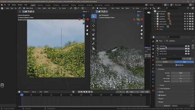Open Render As Collection dropdown

(181, 106)
